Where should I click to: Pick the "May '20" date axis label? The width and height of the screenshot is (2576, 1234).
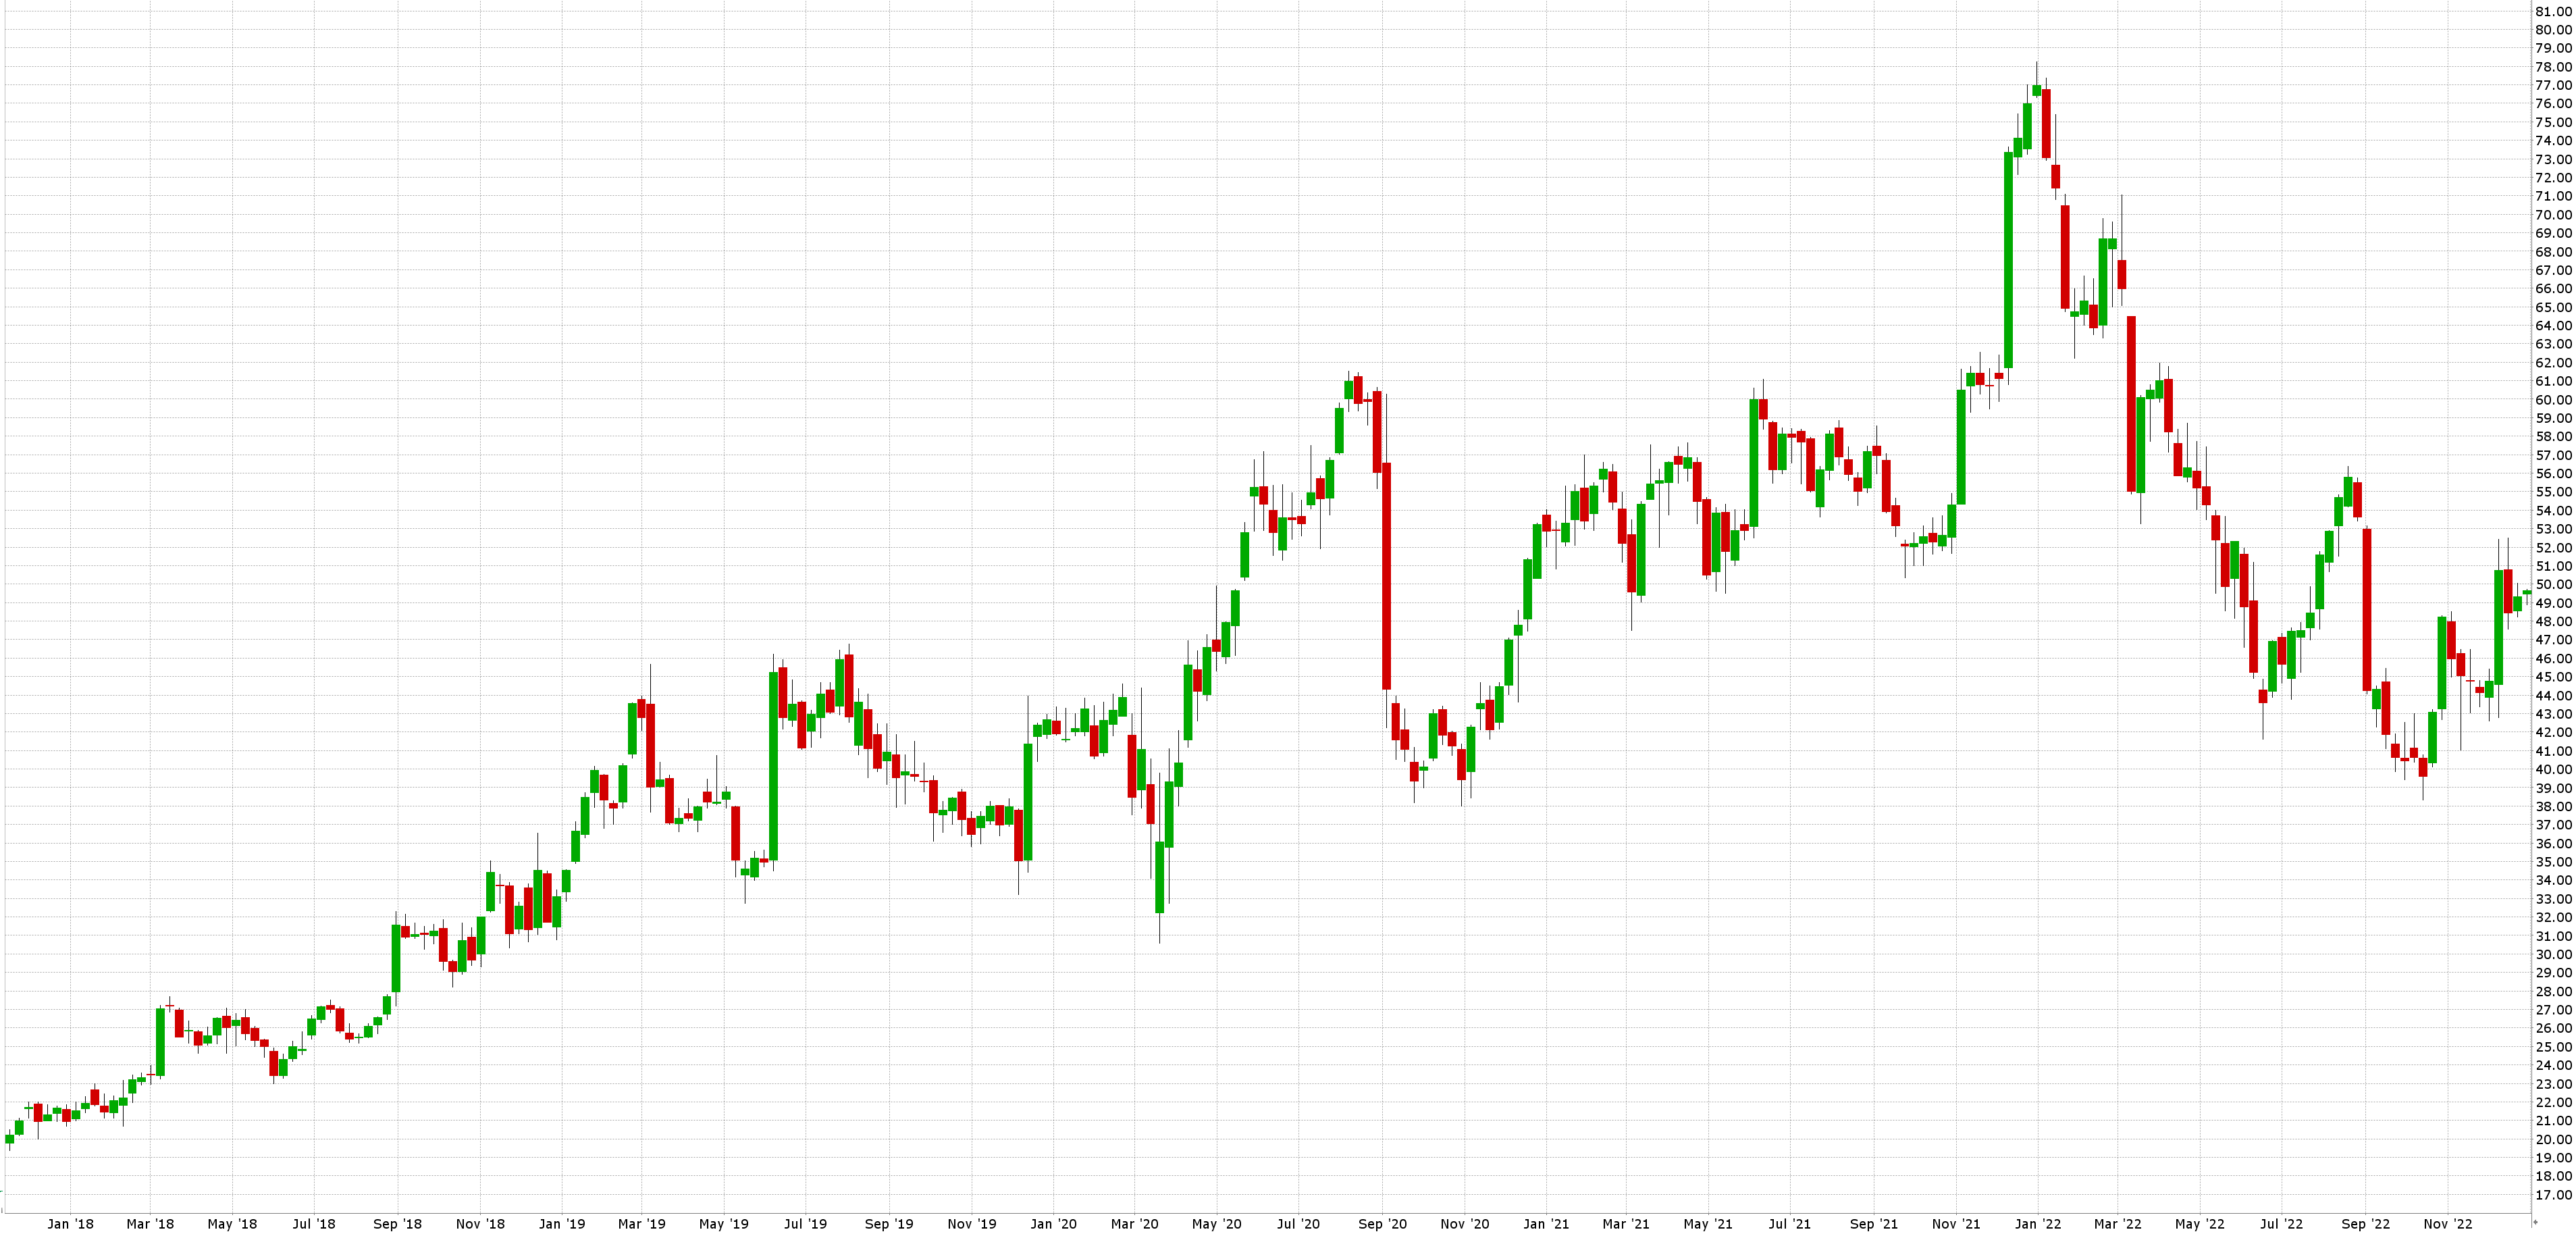(1217, 1224)
